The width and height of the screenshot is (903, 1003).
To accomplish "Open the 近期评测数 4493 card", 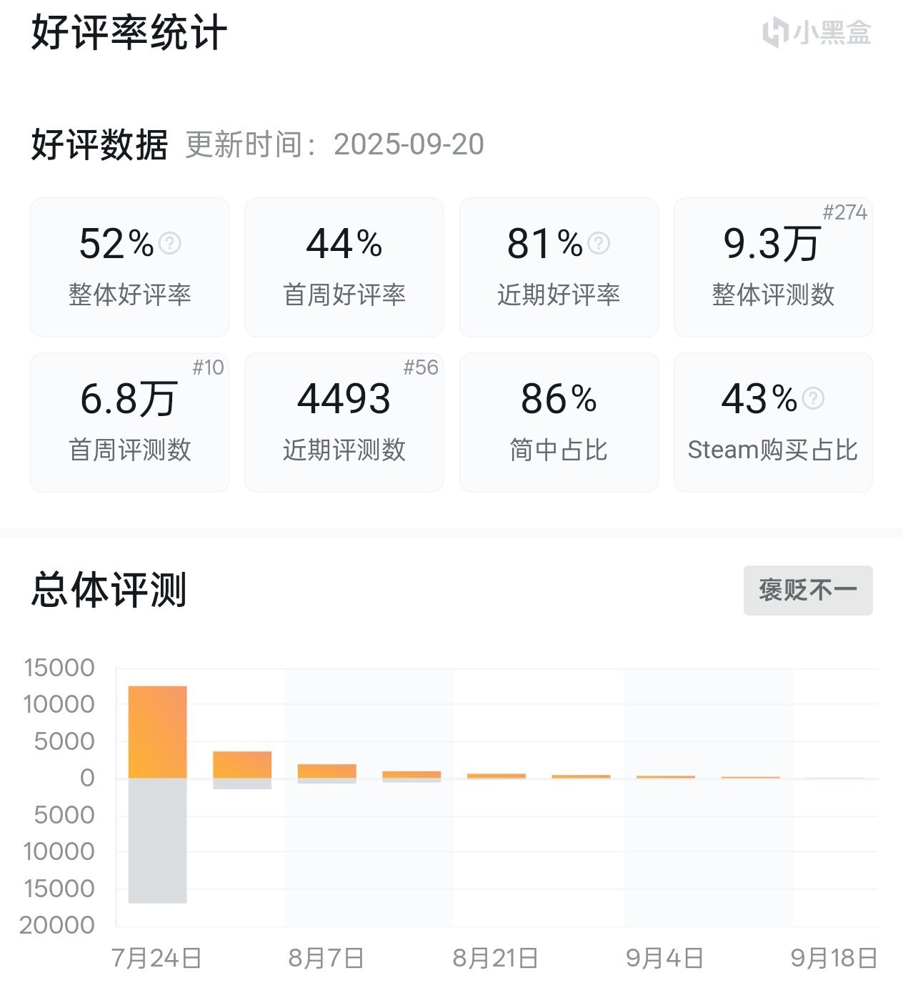I will (x=344, y=423).
